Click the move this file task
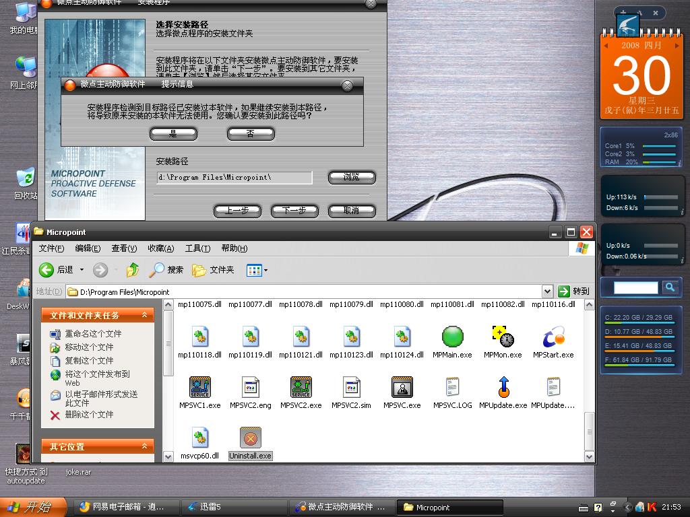The image size is (690, 517). (82, 347)
